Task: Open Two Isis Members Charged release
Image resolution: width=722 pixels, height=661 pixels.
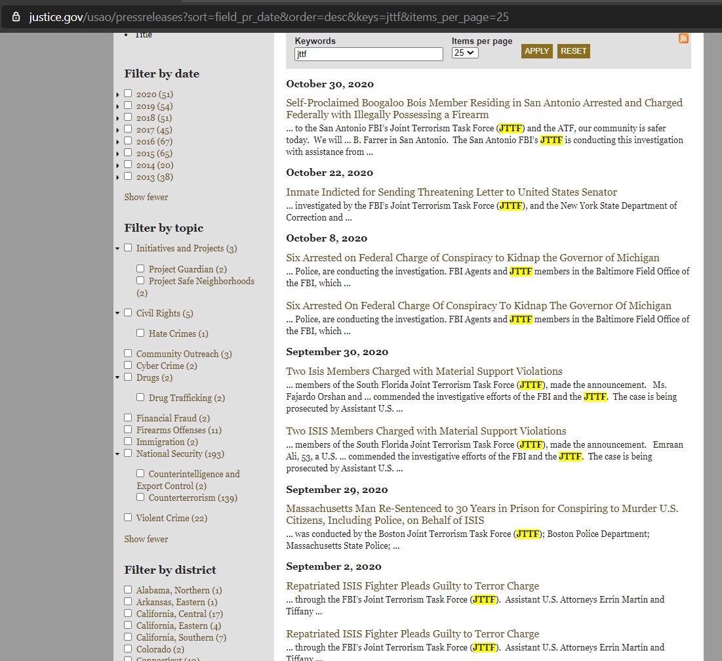Action: (424, 372)
